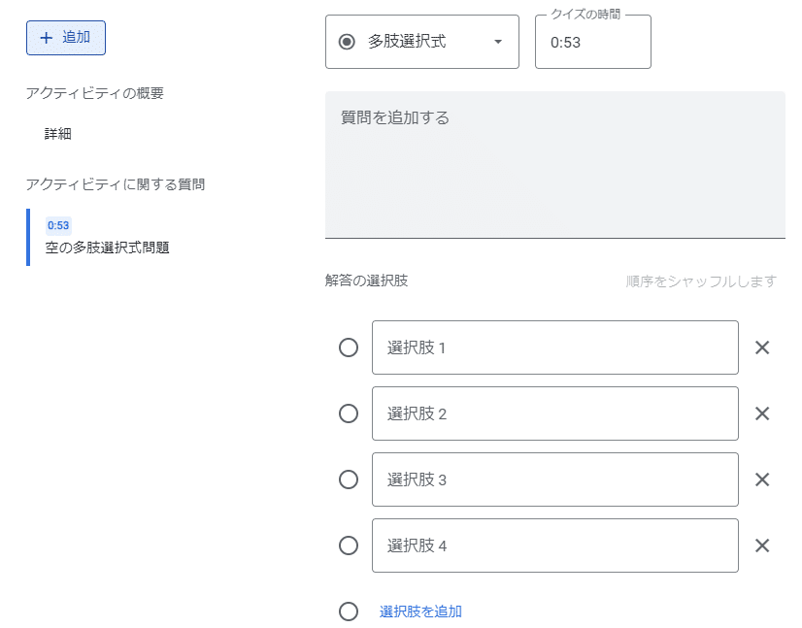The image size is (802, 628).
Task: Mark 選択肢 4 as the correct answer
Action: tap(349, 545)
